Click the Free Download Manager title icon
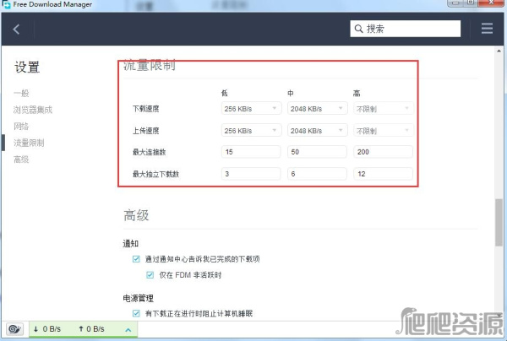 (6, 4)
